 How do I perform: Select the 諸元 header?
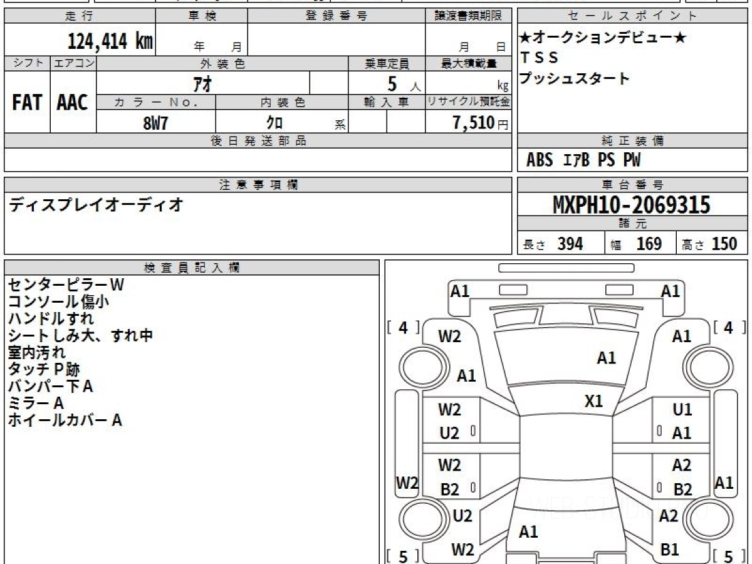pyautogui.click(x=632, y=224)
